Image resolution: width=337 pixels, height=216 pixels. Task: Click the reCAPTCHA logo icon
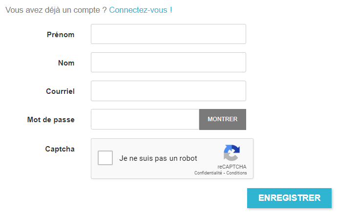tap(232, 153)
